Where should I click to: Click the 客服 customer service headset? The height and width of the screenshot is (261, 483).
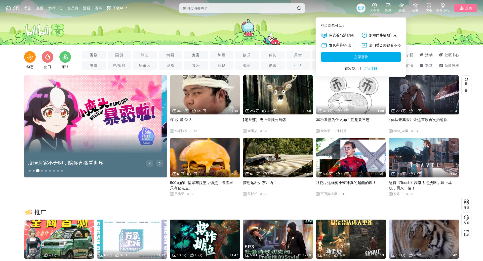(466, 219)
